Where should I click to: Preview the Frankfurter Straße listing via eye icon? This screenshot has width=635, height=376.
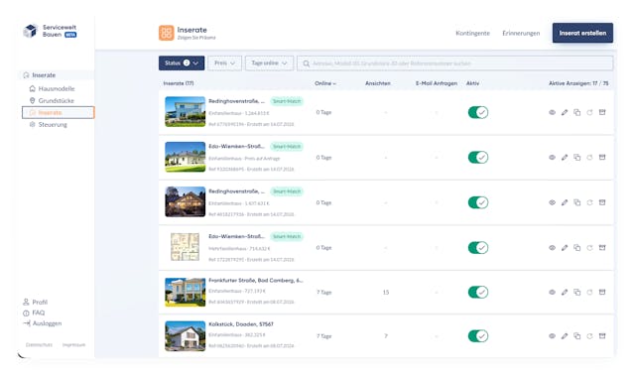(x=552, y=292)
